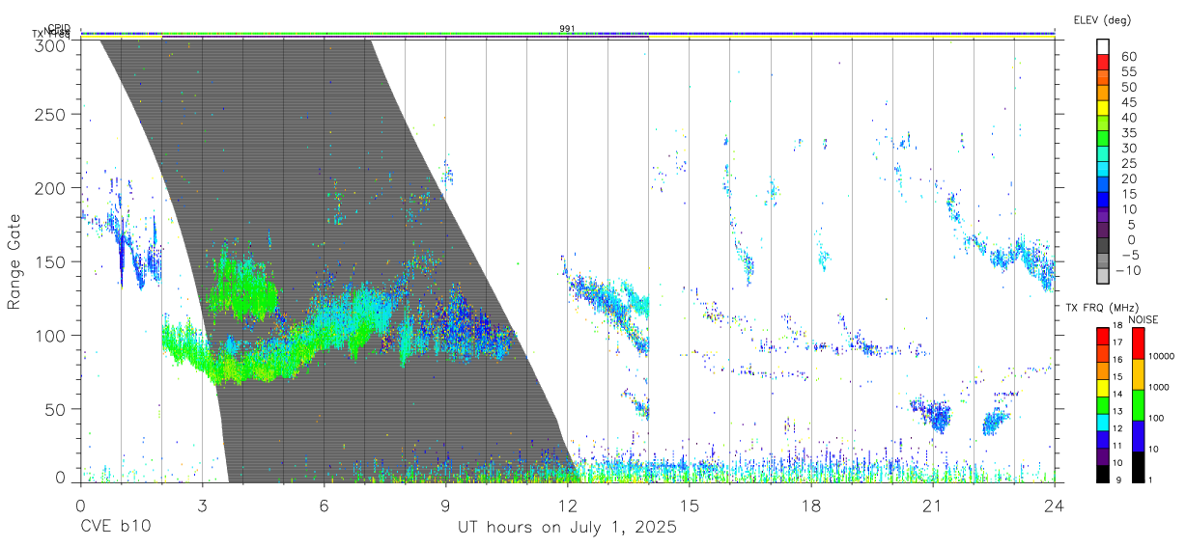1186x547 pixels.
Task: Click the blue swatch on the NOISE colorbar
Action: coord(1138,436)
